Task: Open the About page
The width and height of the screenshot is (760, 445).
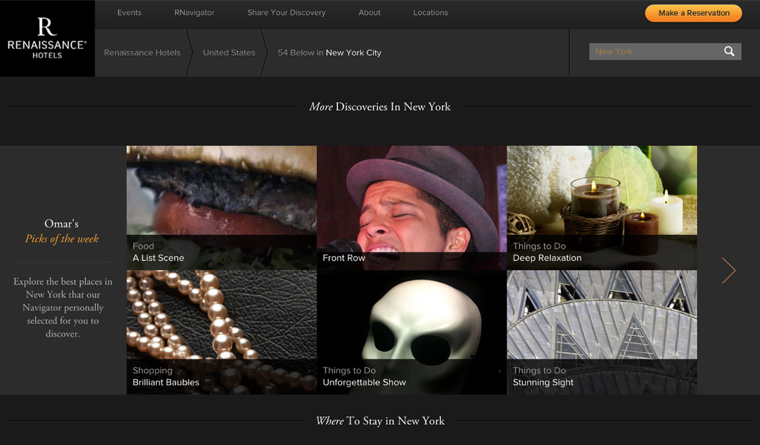Action: [x=369, y=12]
